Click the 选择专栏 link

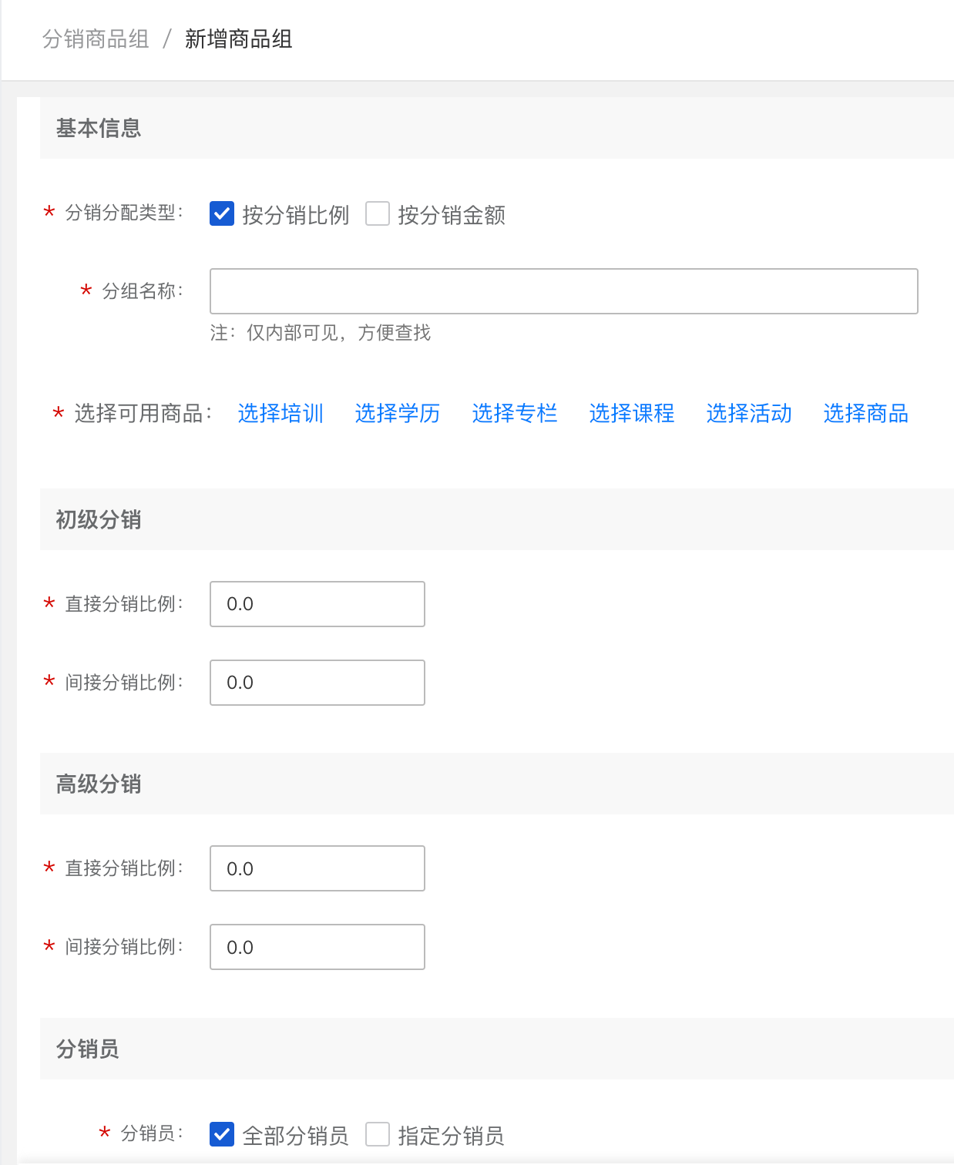tap(515, 414)
